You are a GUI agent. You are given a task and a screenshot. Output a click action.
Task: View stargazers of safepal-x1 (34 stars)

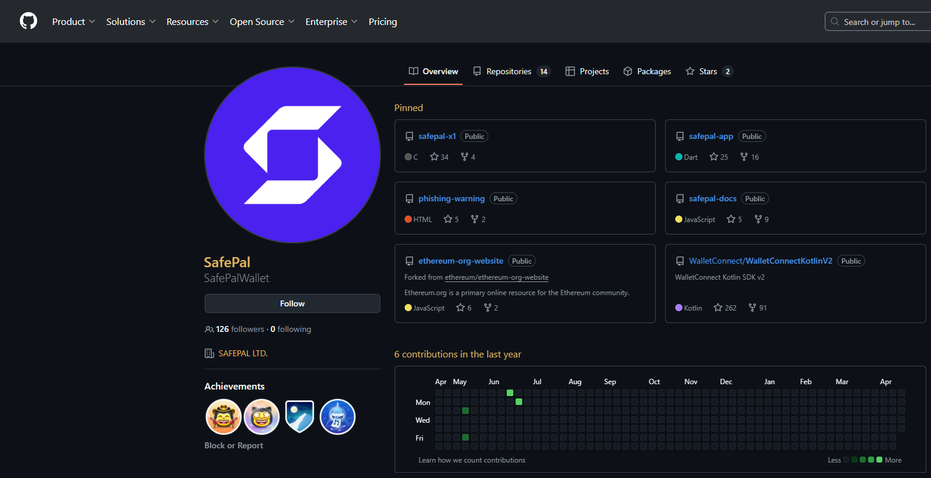click(439, 157)
